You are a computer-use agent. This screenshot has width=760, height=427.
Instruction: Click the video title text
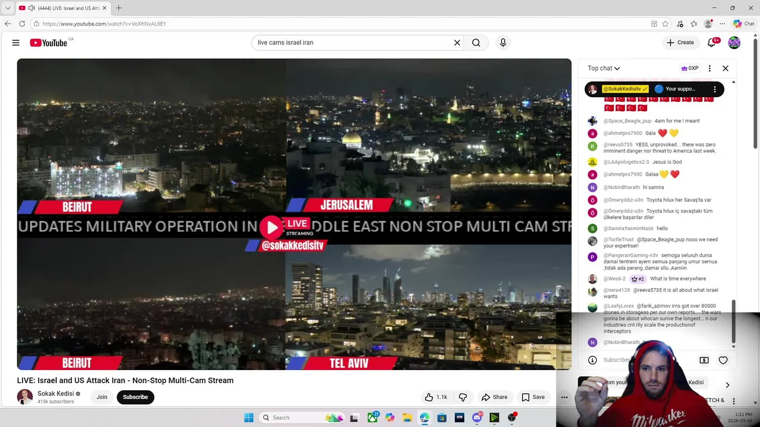(x=125, y=381)
